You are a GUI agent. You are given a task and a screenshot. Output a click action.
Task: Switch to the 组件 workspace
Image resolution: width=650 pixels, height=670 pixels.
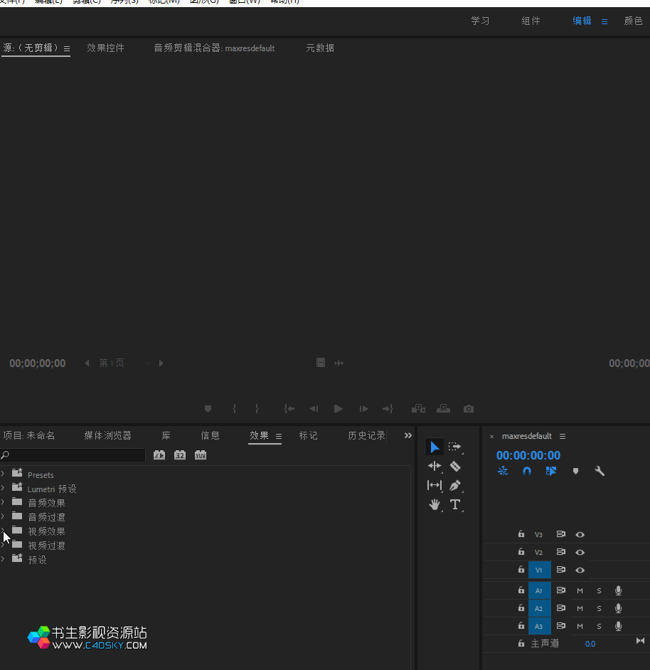531,21
